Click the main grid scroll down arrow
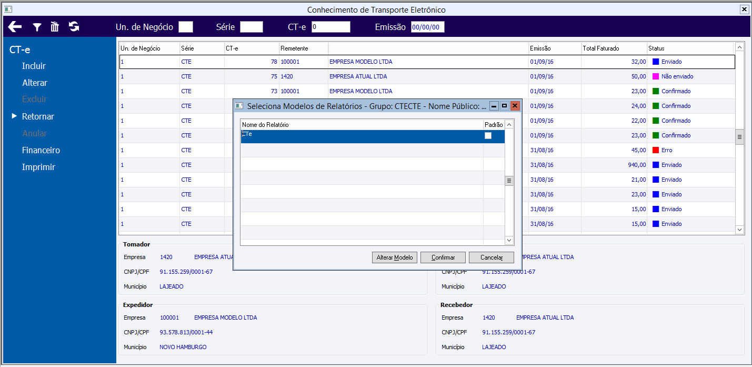This screenshot has width=752, height=367. click(x=739, y=230)
